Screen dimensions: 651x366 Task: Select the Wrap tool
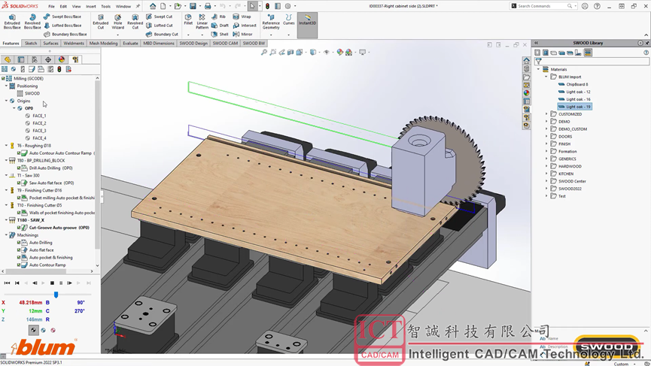(x=242, y=17)
